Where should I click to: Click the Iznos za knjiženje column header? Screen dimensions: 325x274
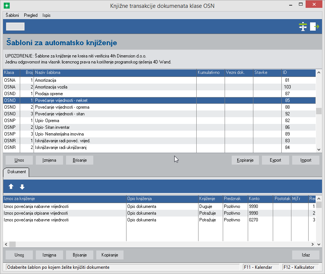pyautogui.click(x=65, y=199)
